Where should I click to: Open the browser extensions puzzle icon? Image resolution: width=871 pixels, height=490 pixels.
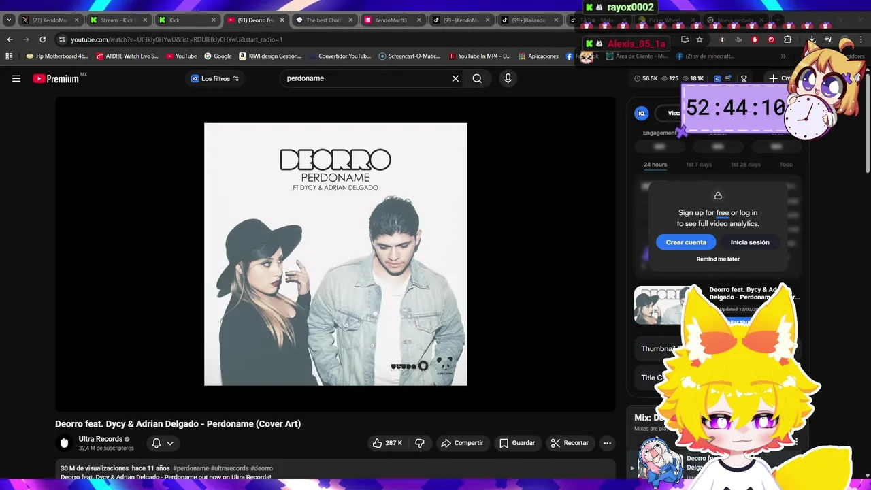pyautogui.click(x=788, y=39)
